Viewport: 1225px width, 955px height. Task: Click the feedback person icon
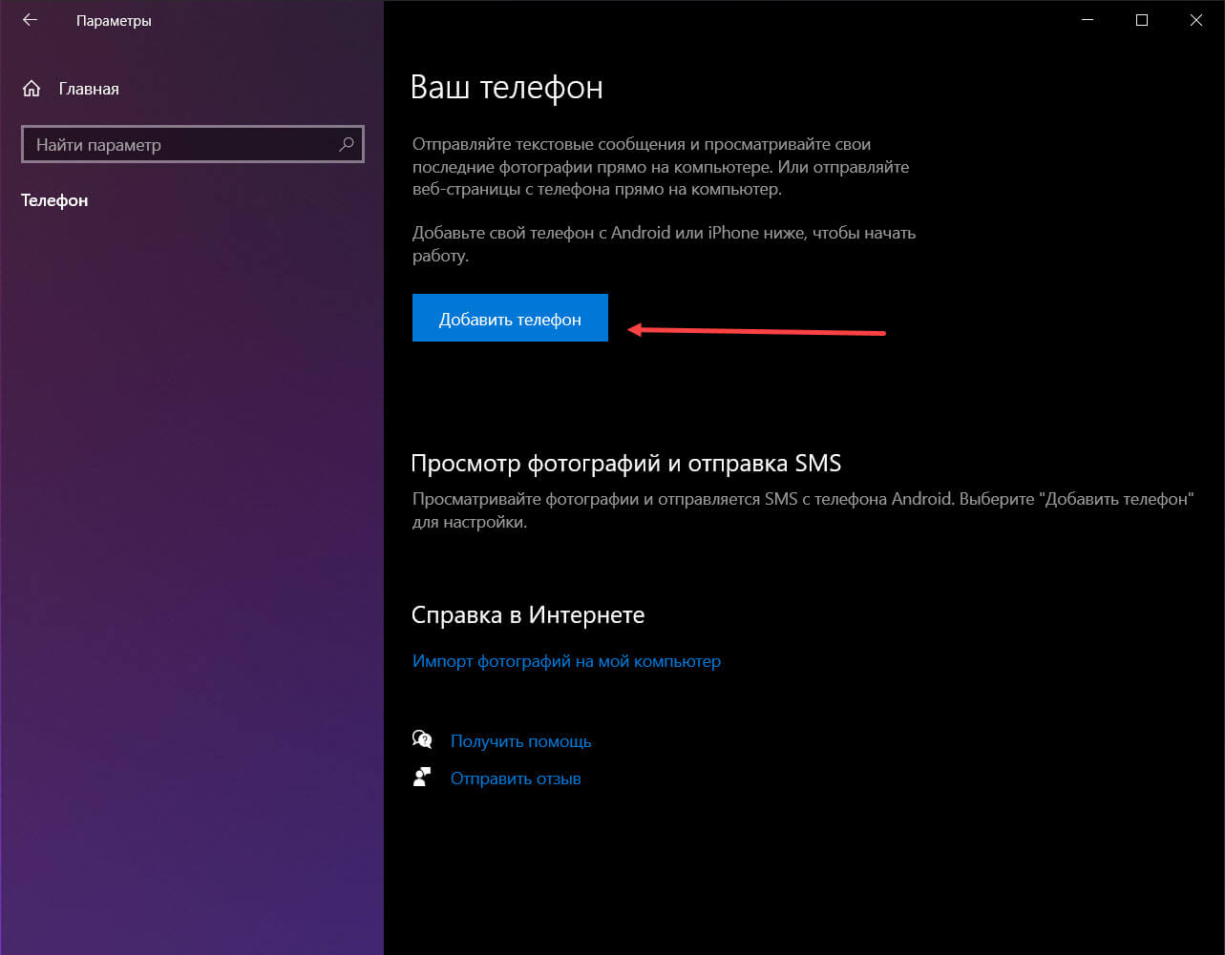(x=422, y=777)
